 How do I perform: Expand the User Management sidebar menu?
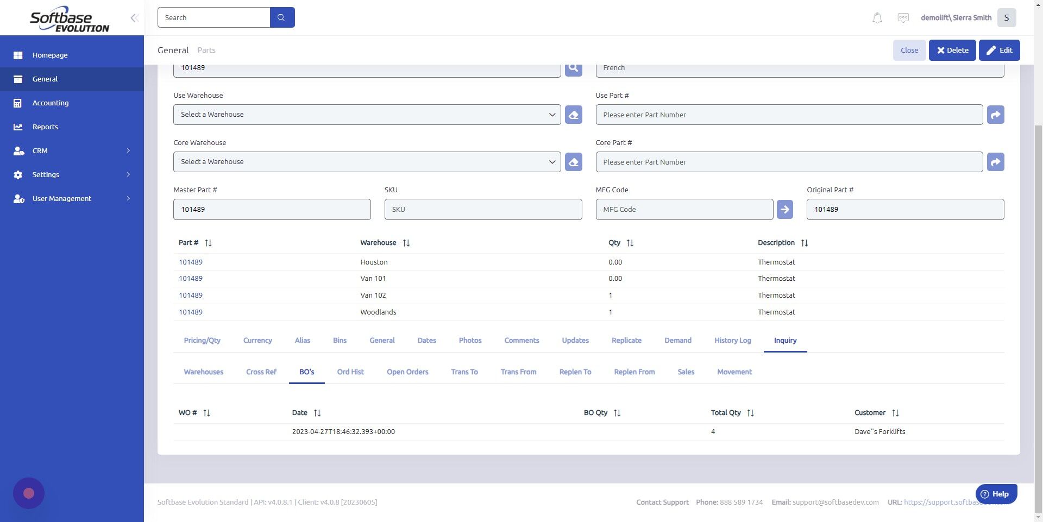72,198
